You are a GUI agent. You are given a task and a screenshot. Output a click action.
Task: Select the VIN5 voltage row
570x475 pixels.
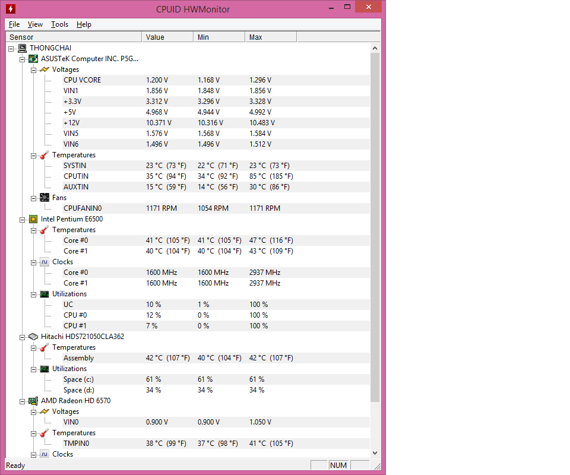216,134
